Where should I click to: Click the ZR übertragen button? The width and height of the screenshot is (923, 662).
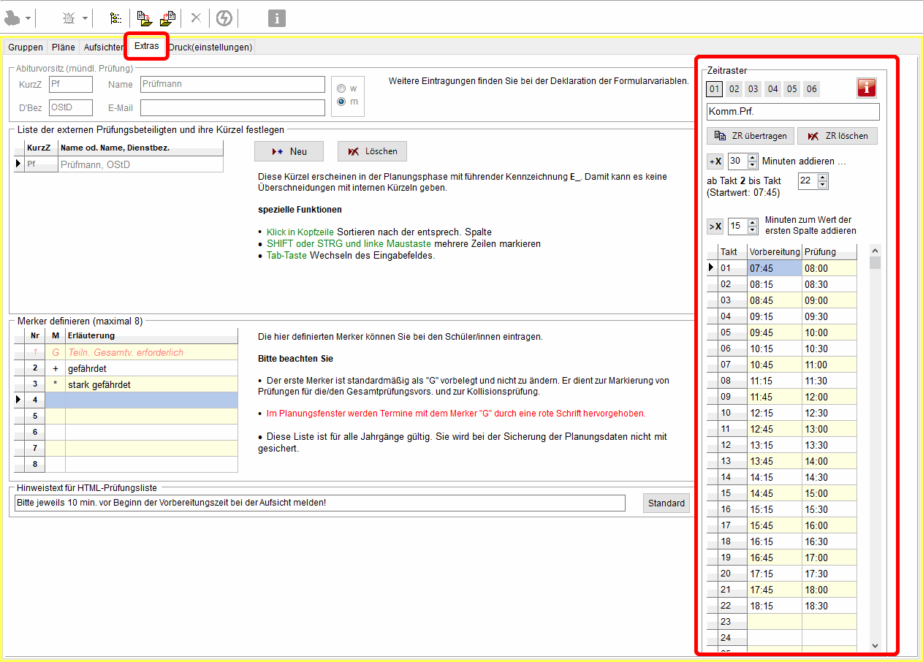[750, 136]
